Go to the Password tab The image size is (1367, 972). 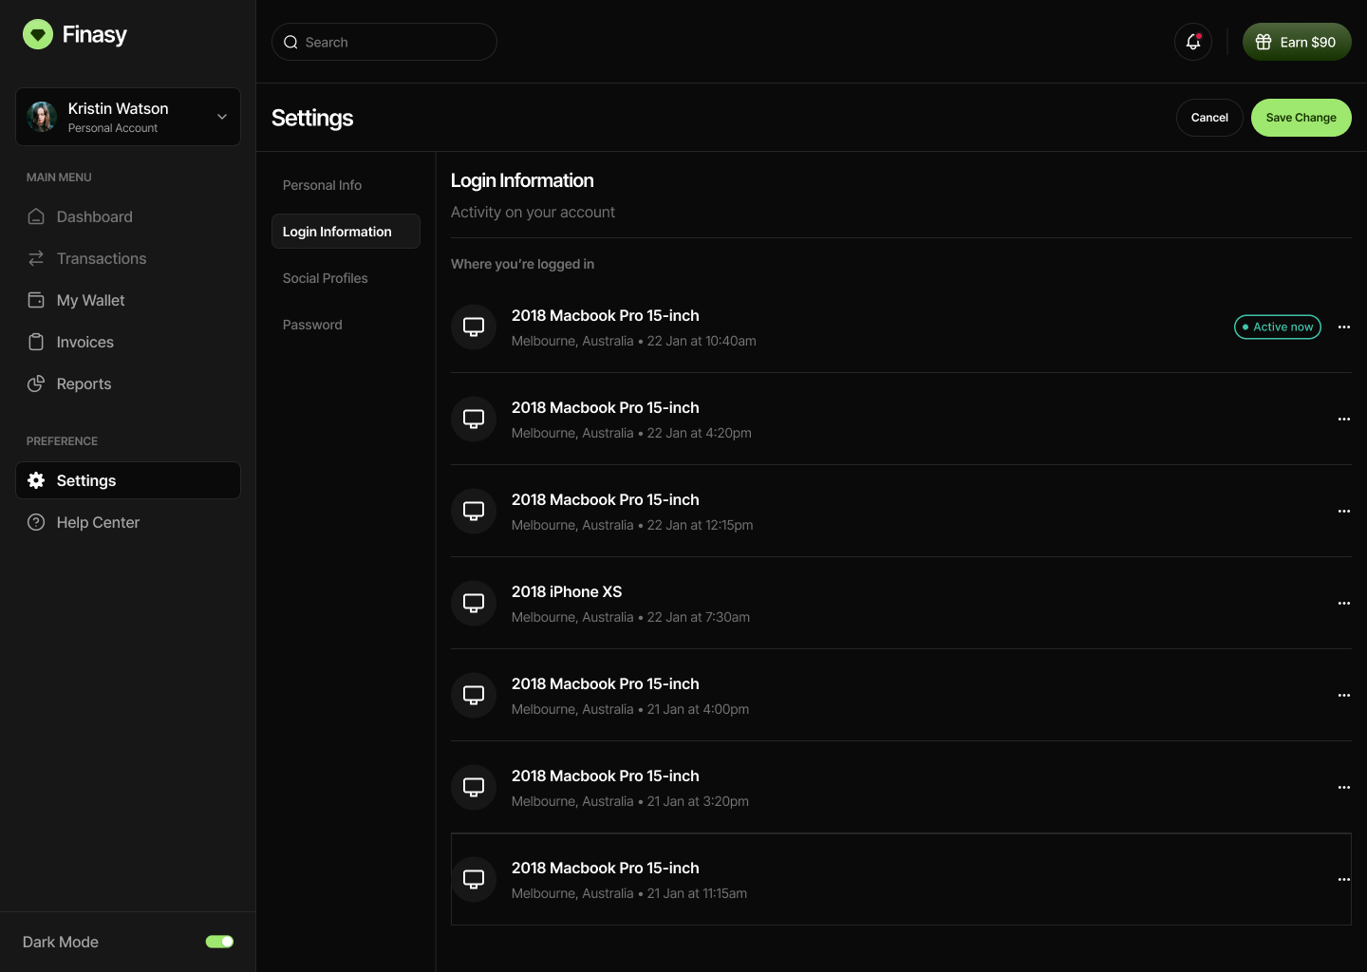(x=346, y=325)
